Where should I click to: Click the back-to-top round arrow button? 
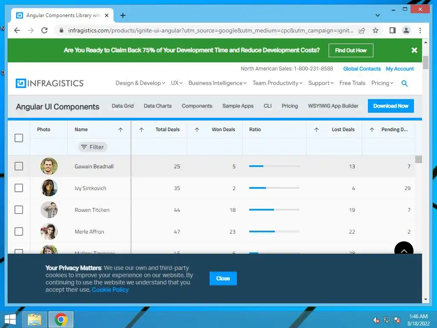404,248
